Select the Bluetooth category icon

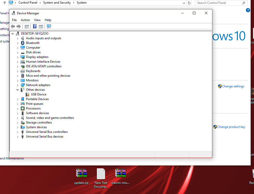tap(23, 43)
